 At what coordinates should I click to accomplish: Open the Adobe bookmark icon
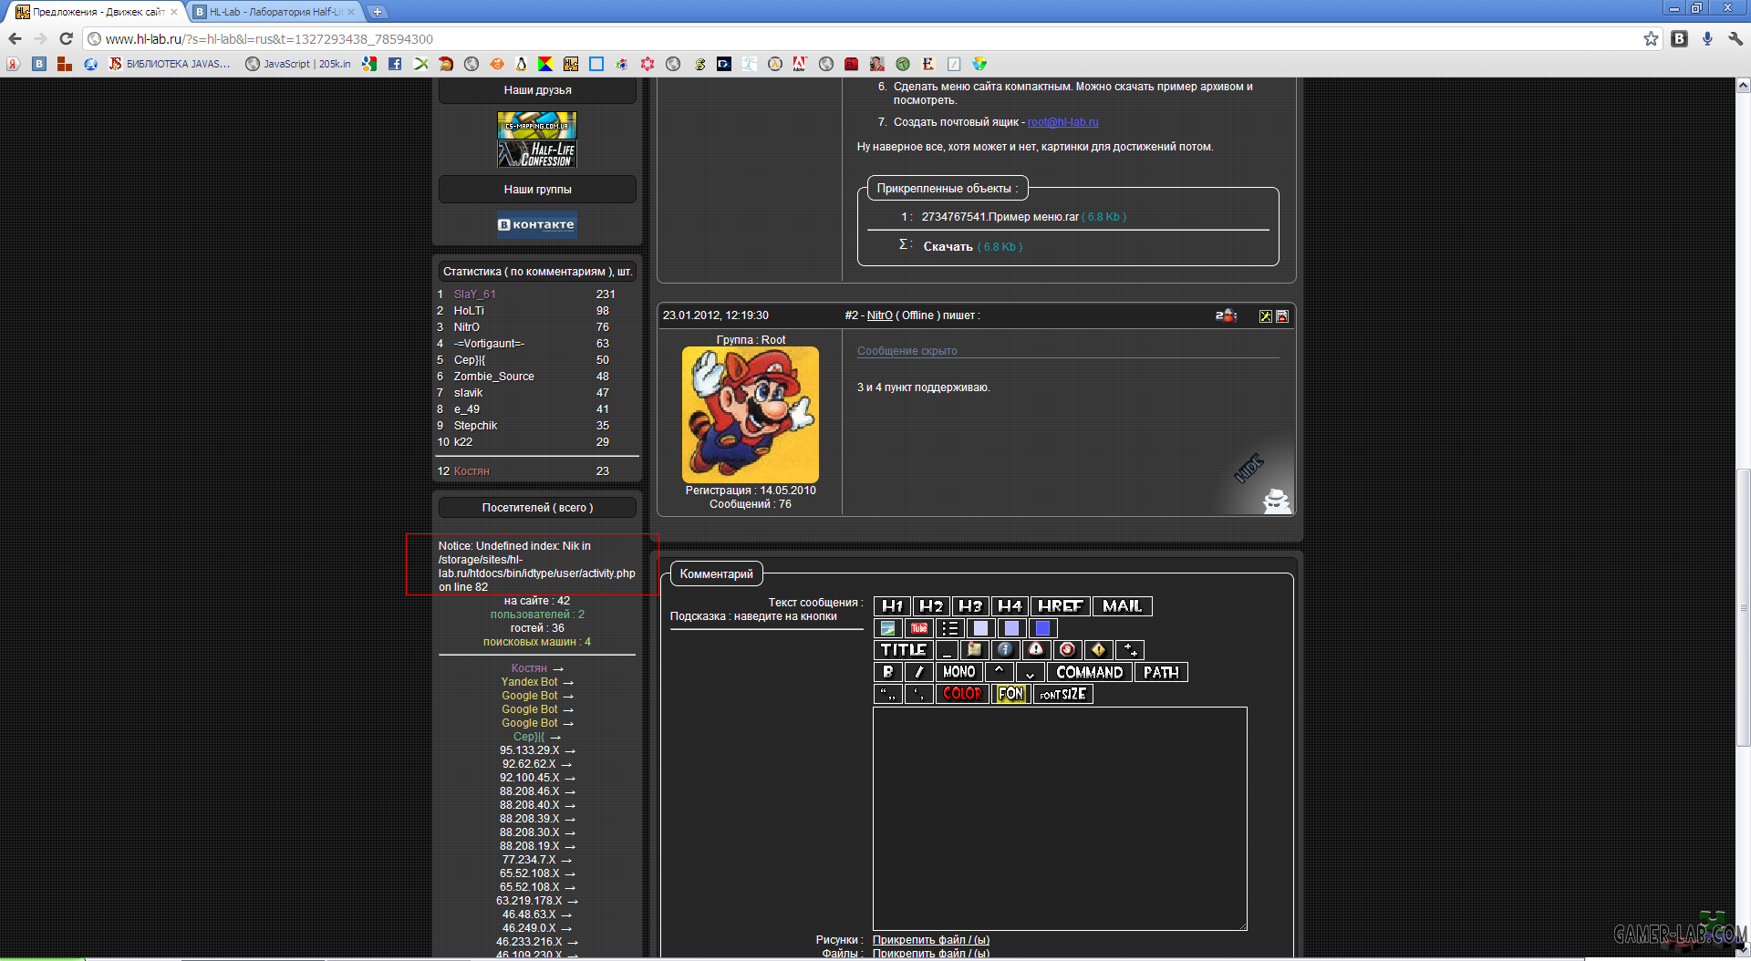pos(800,64)
